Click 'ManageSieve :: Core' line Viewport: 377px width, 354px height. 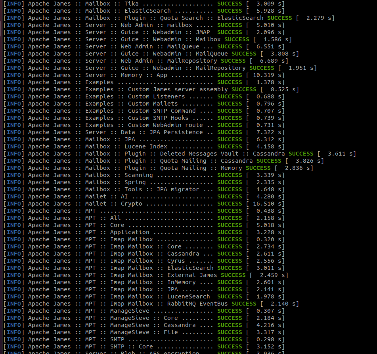[x=144, y=318]
